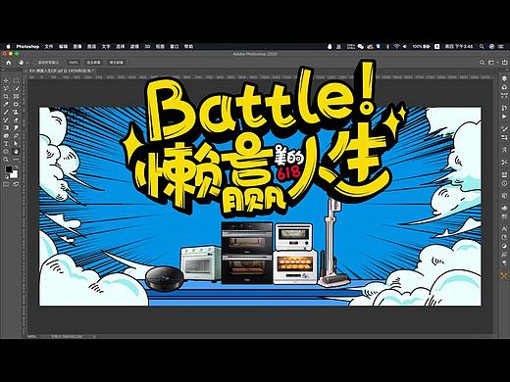Click the yellow X plugin panel icon

pyautogui.click(x=504, y=276)
